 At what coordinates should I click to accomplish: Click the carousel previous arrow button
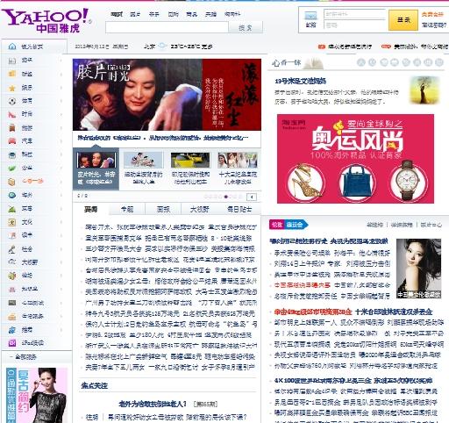[252, 197]
